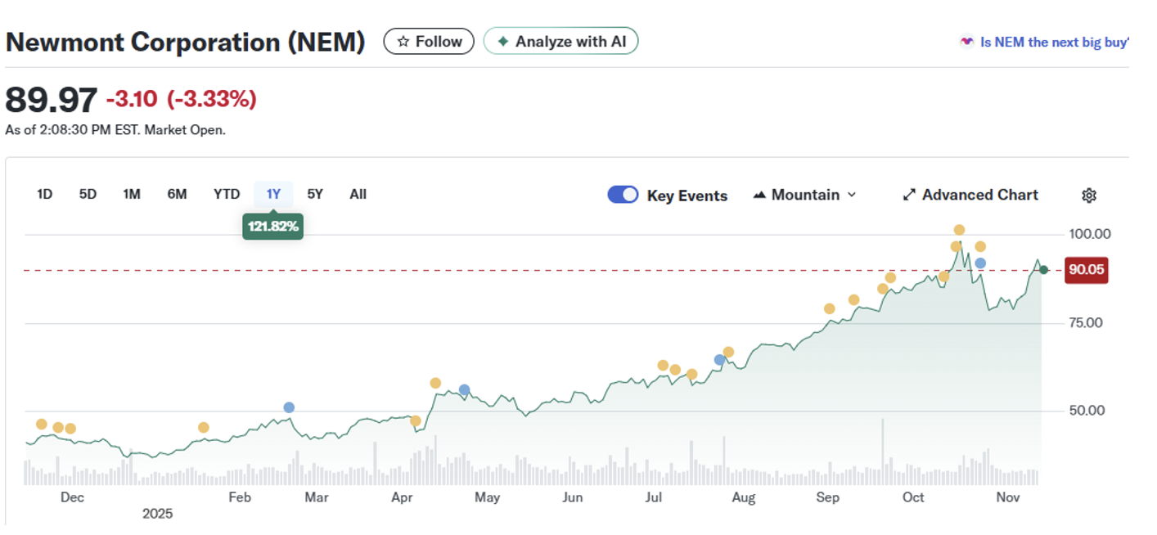Click the 89.97 current price
The height and width of the screenshot is (535, 1157).
click(x=52, y=100)
